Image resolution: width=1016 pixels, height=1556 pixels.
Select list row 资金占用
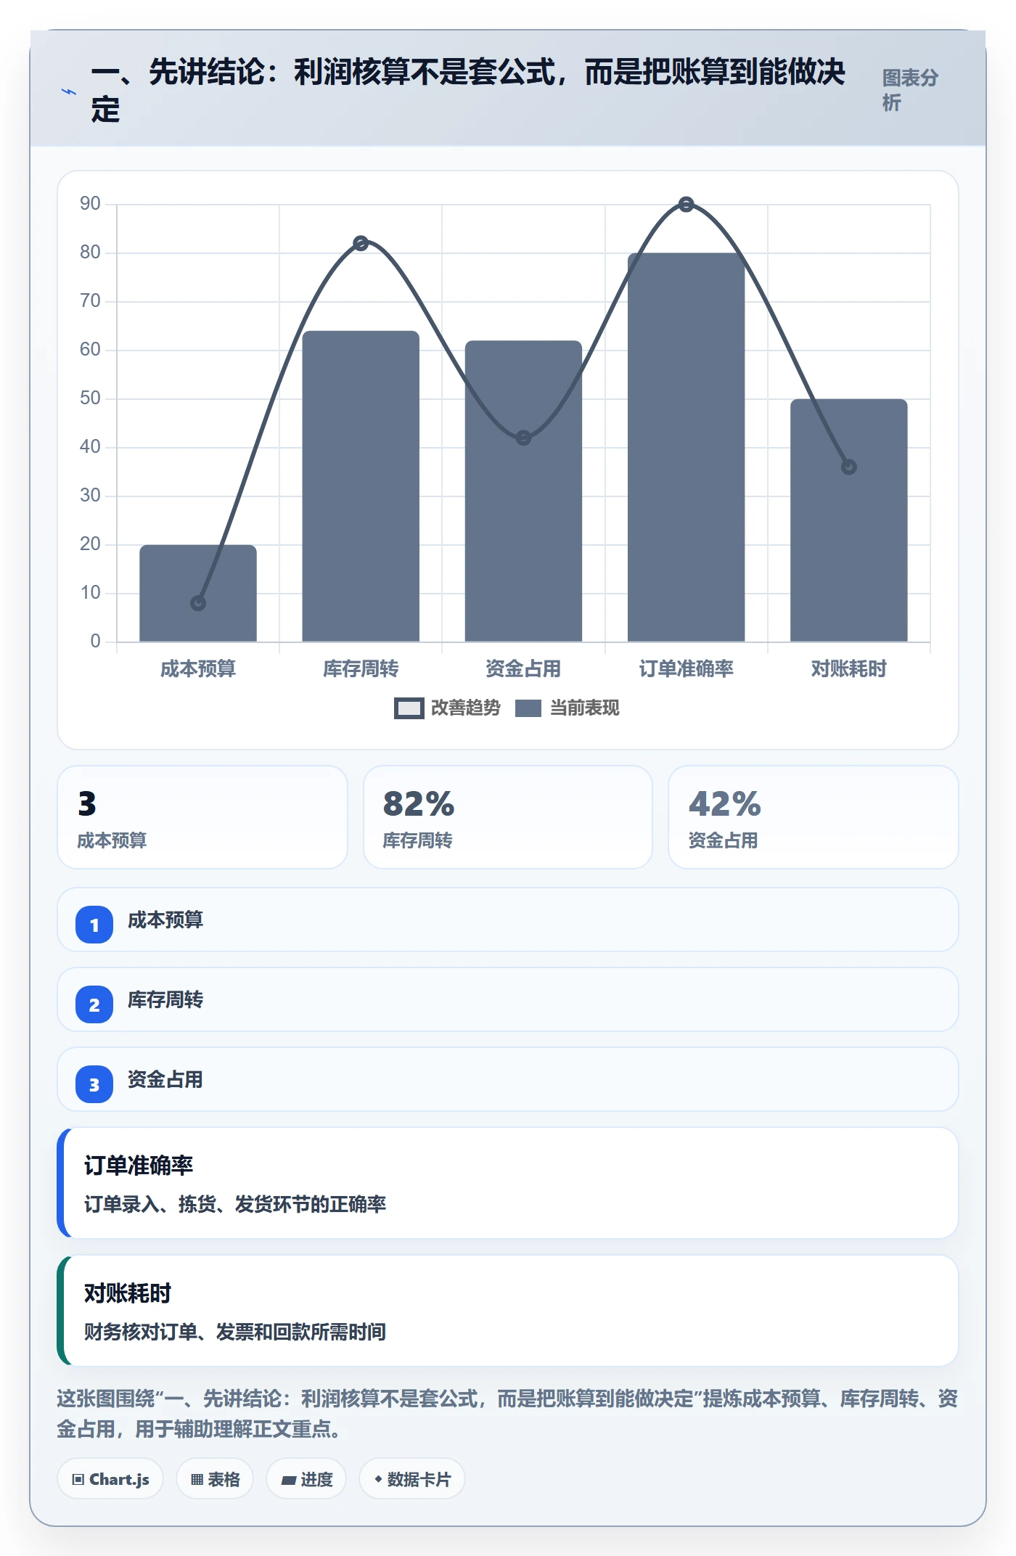508,1079
